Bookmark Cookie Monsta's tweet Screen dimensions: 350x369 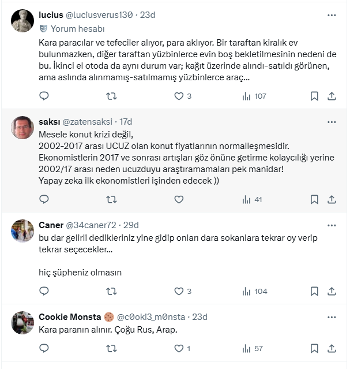[314, 348]
